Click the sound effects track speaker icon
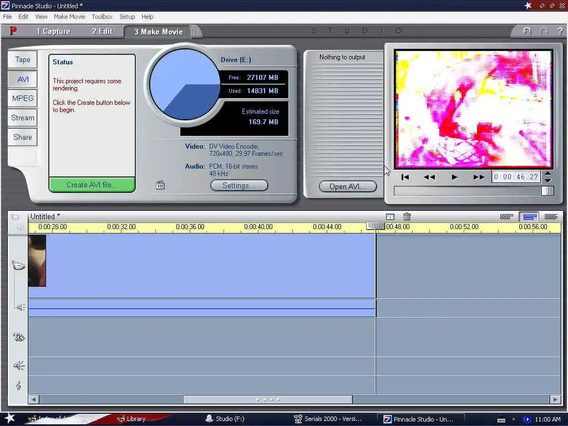 tap(19, 366)
